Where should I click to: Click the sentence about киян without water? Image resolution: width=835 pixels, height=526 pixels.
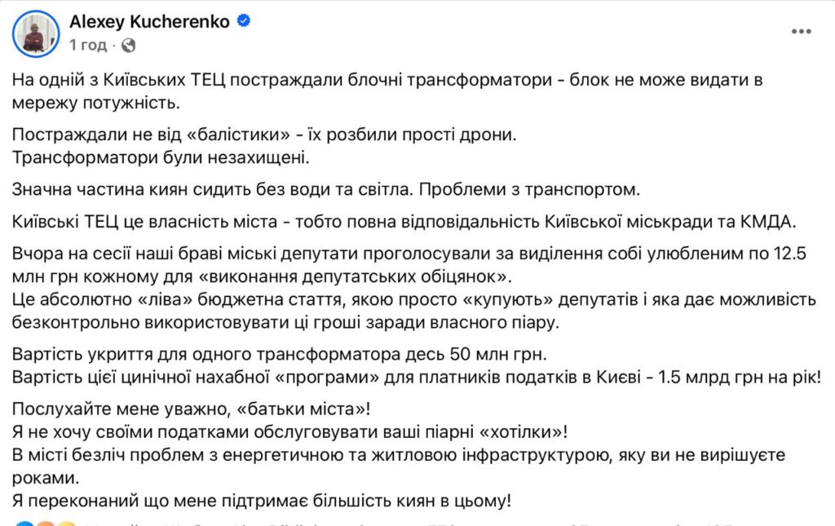[x=326, y=189]
